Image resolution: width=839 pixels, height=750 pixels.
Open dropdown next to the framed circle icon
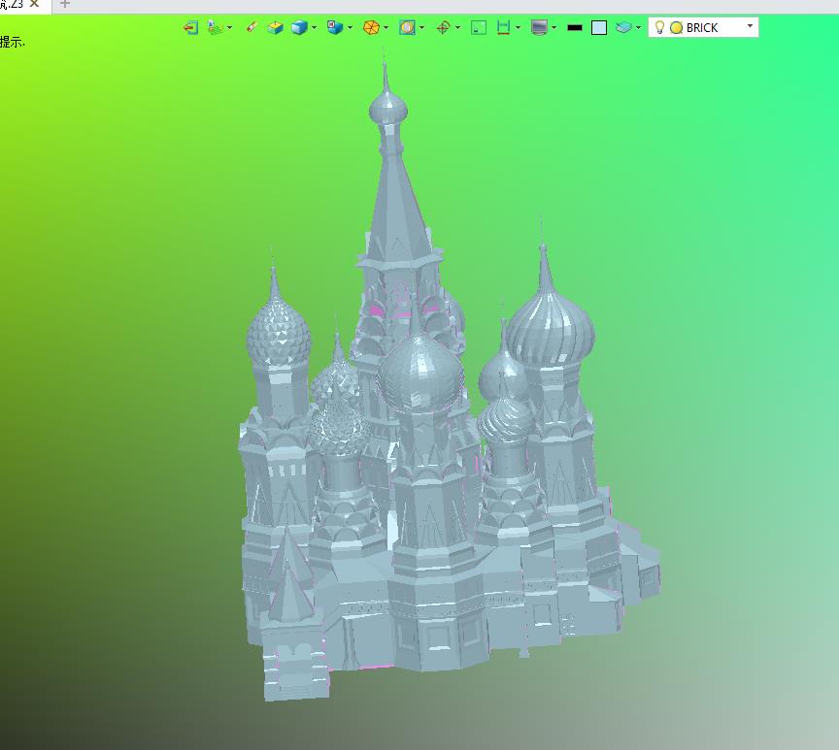coord(421,28)
